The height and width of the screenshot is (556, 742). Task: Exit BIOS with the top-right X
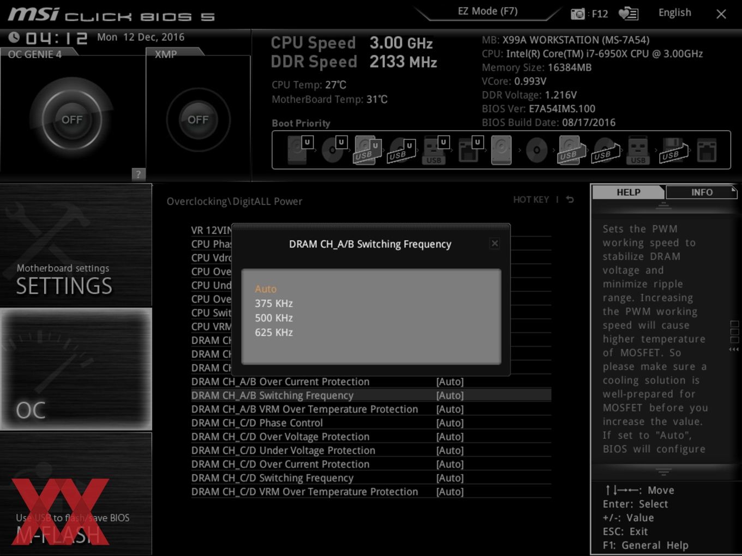click(721, 14)
